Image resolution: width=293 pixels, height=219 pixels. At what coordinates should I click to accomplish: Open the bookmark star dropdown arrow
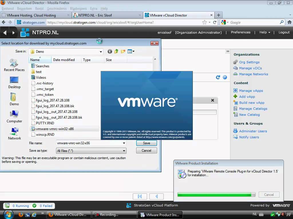(x=209, y=22)
